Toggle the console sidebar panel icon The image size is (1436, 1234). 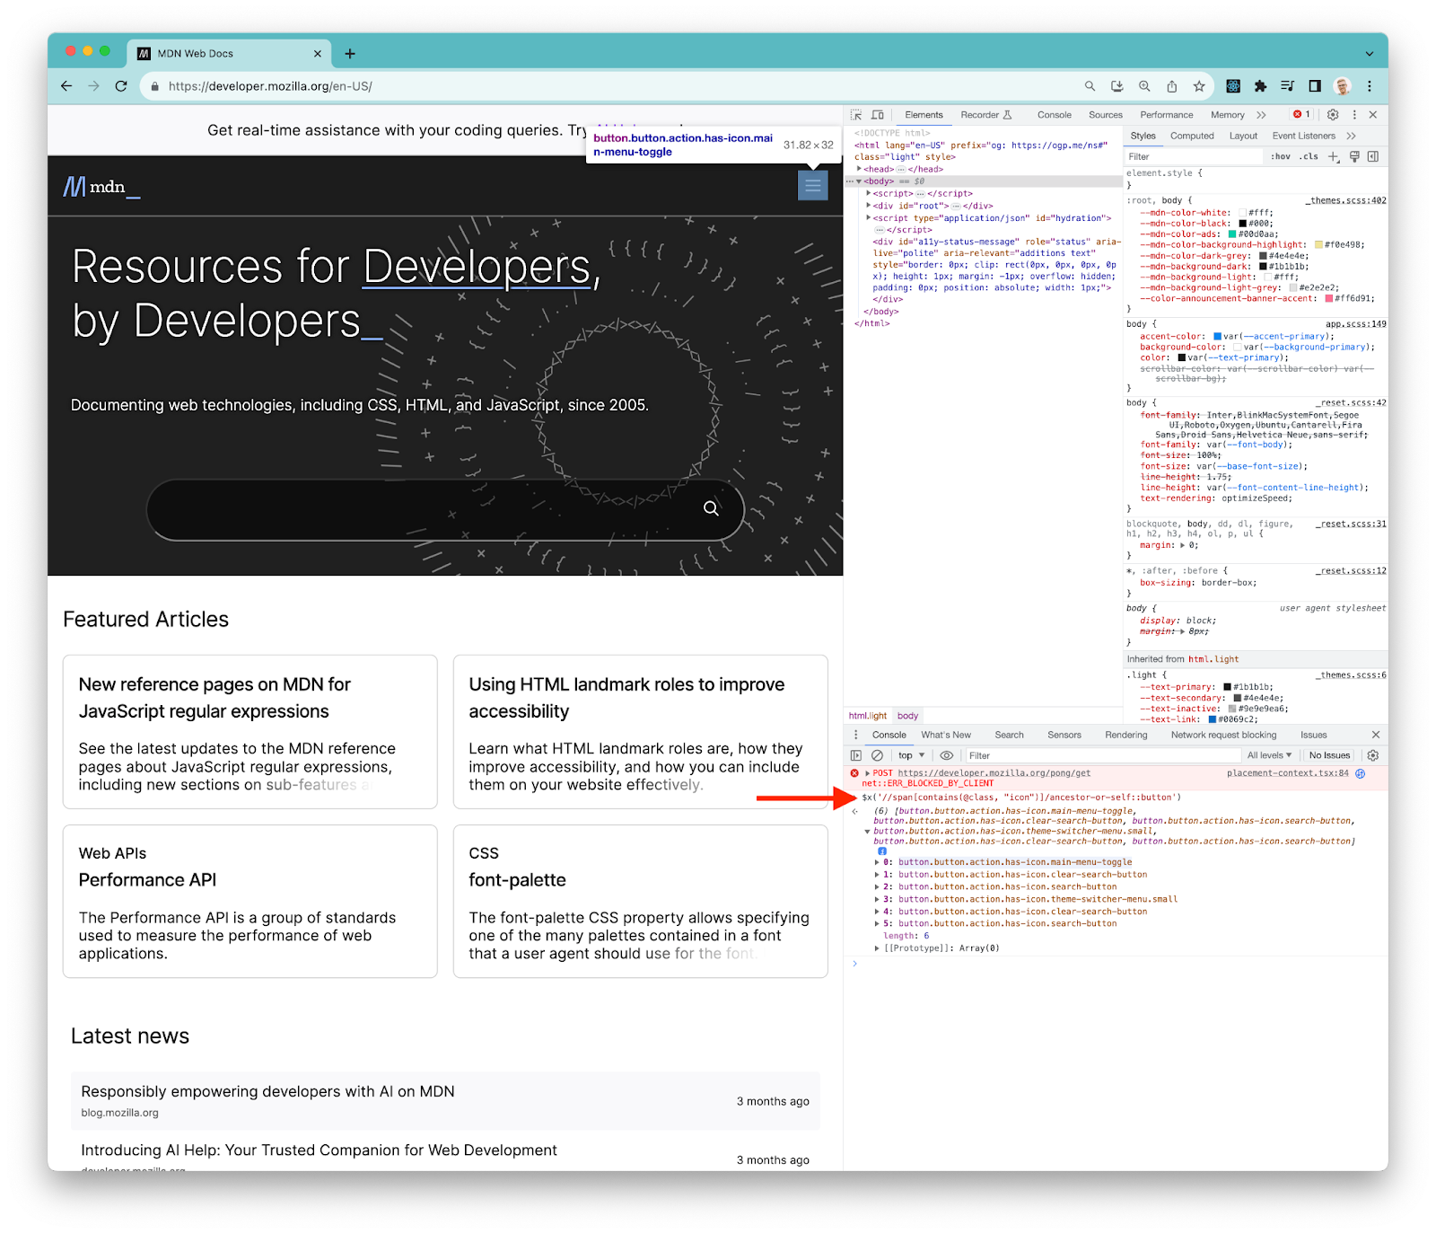pyautogui.click(x=856, y=756)
